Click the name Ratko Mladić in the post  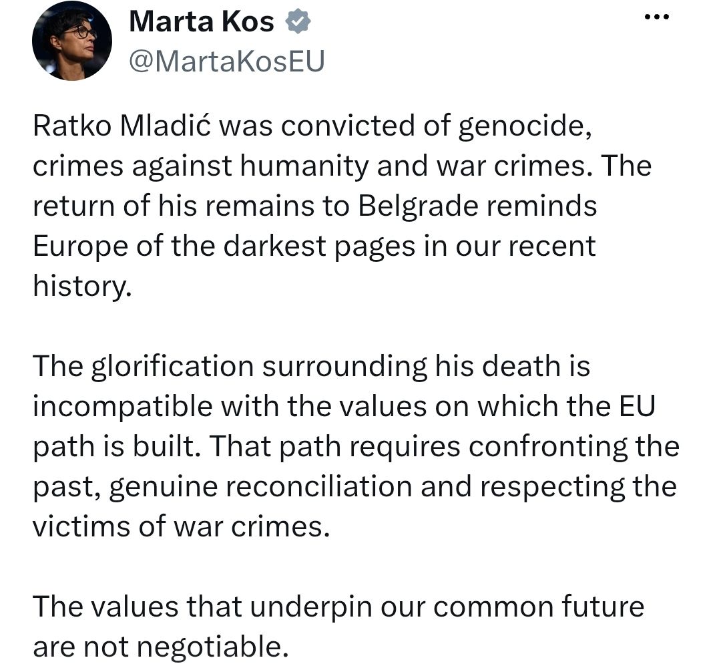(x=122, y=125)
